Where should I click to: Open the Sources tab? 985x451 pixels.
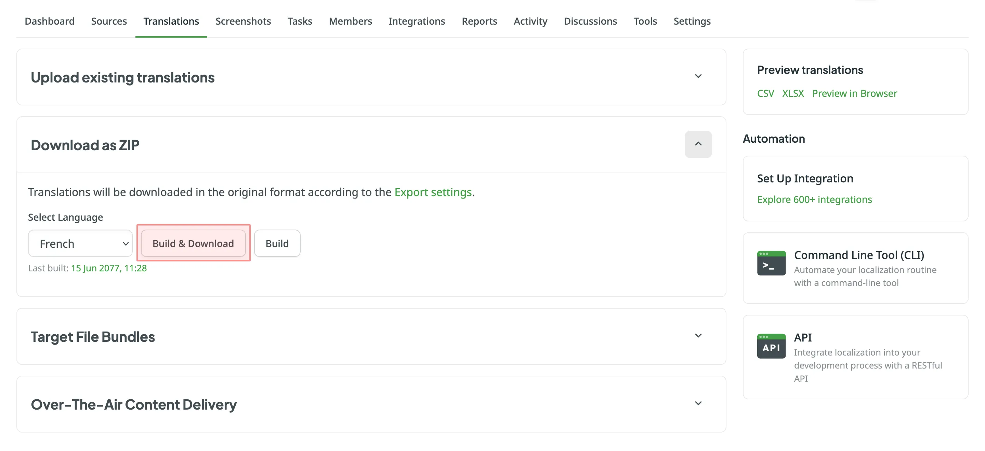tap(109, 21)
